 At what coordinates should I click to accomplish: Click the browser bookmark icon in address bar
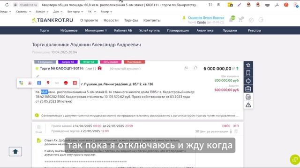click(x=218, y=5)
